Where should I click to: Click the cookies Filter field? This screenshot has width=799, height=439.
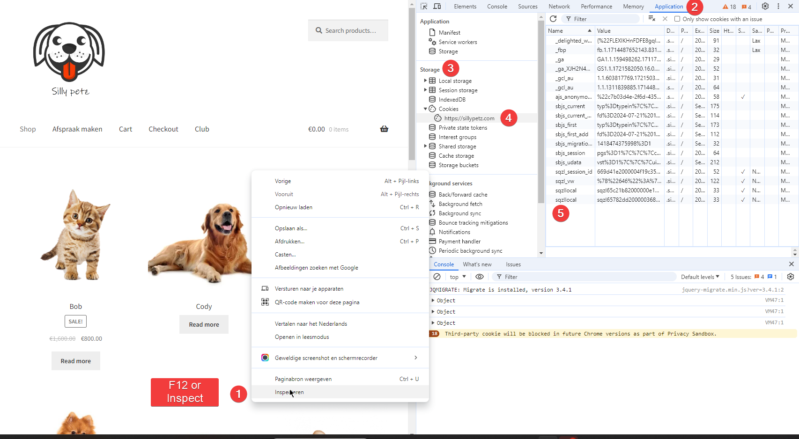pyautogui.click(x=601, y=19)
